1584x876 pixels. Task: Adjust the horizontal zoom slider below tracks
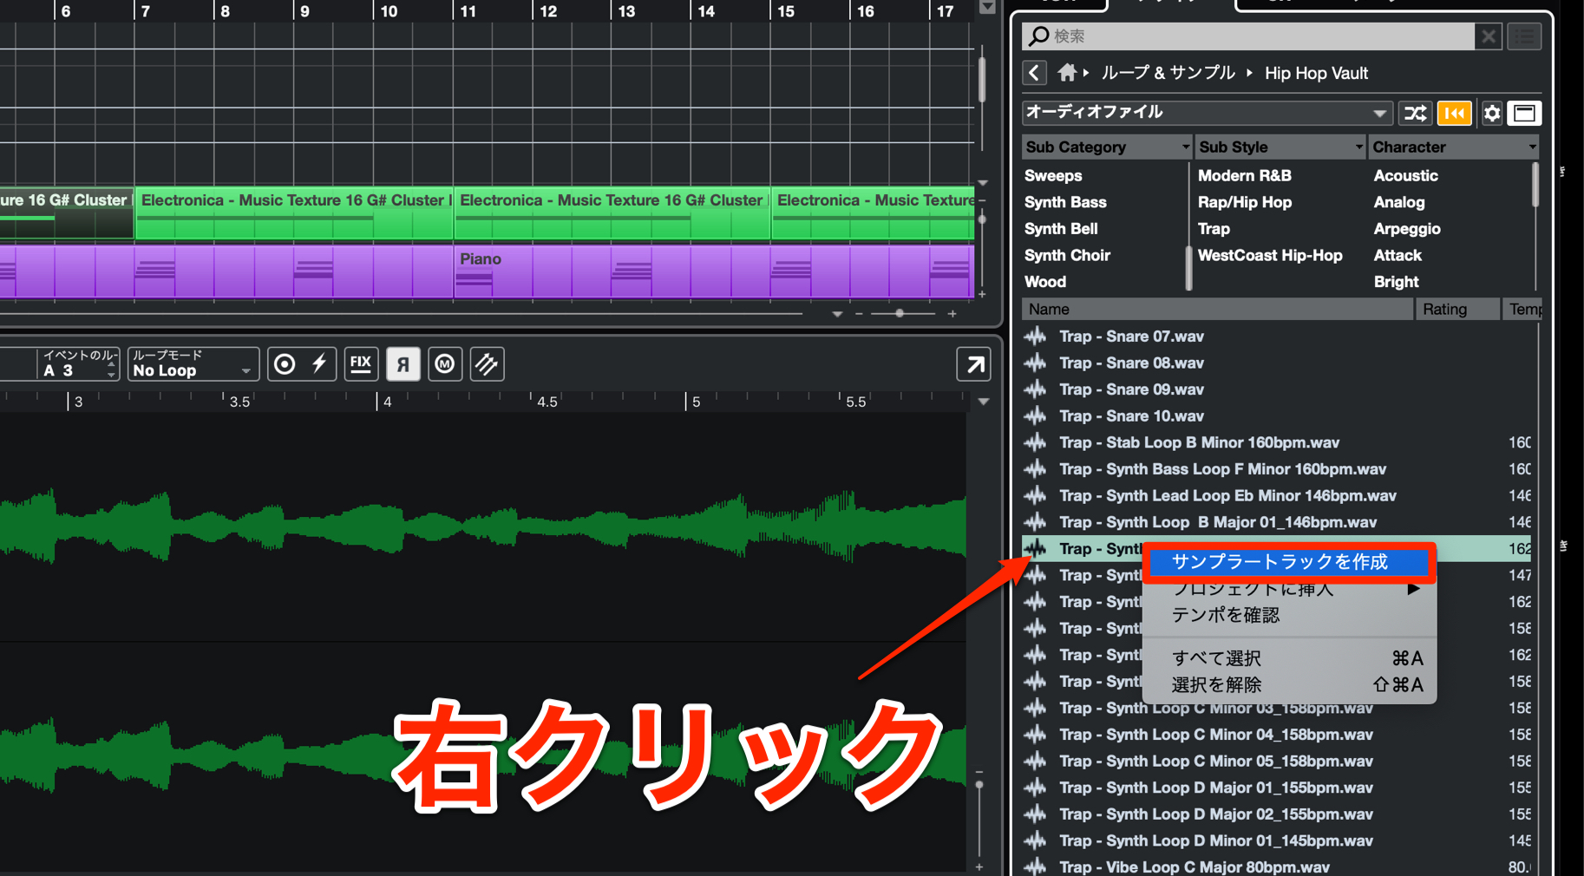click(x=900, y=313)
